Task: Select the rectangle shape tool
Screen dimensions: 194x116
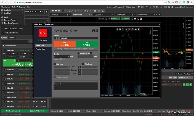Action: tap(85, 11)
